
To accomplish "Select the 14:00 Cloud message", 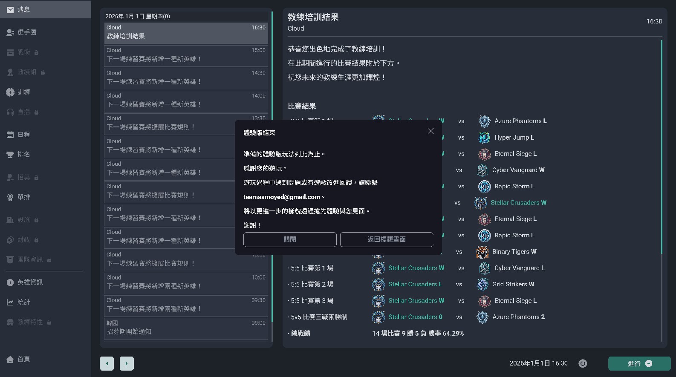I will 186,101.
